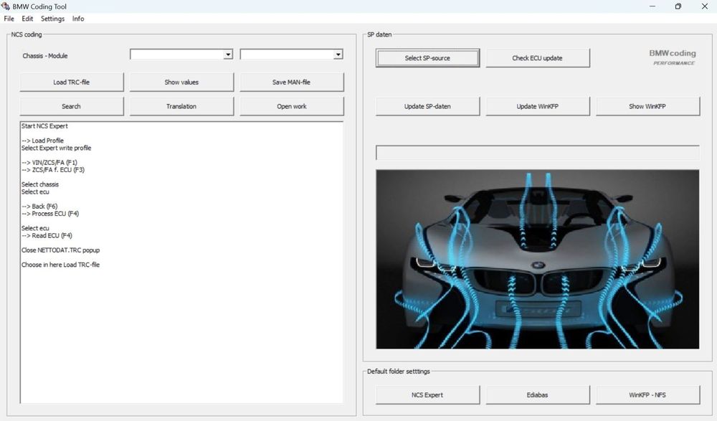The image size is (717, 421).
Task: Restore down the application window
Action: 678,6
